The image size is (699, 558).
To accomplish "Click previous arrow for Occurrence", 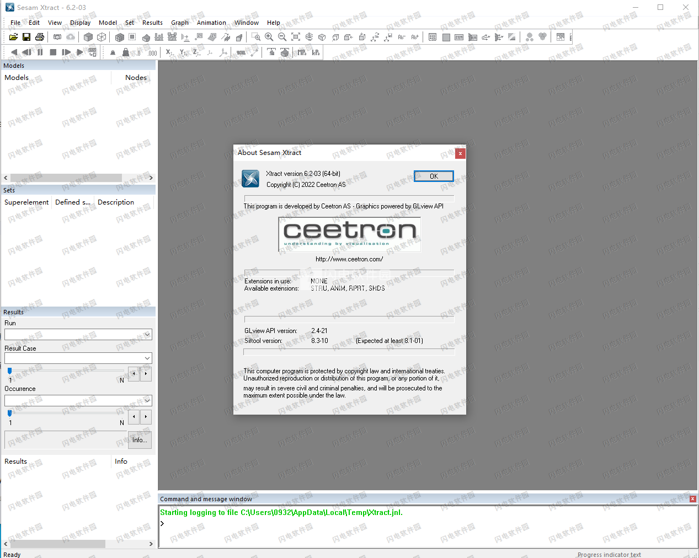I will (x=134, y=417).
